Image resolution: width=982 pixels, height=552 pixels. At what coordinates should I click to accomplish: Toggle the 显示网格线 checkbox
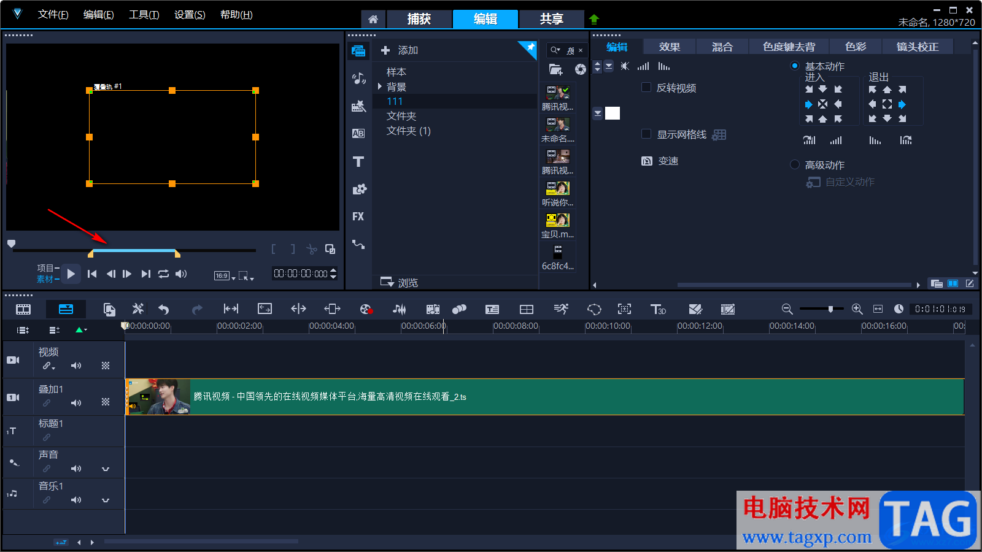coord(646,134)
